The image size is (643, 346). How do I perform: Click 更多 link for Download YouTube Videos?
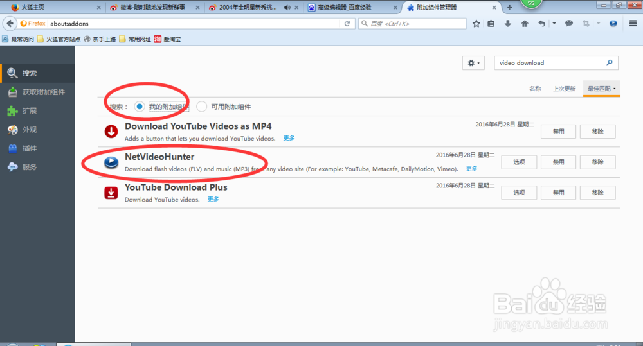pyautogui.click(x=289, y=139)
